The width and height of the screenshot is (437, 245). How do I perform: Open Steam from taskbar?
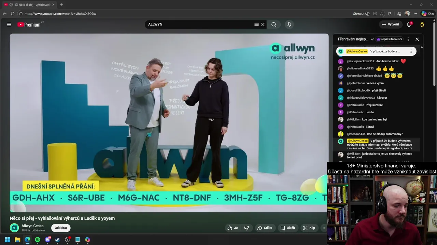[x=57, y=240]
